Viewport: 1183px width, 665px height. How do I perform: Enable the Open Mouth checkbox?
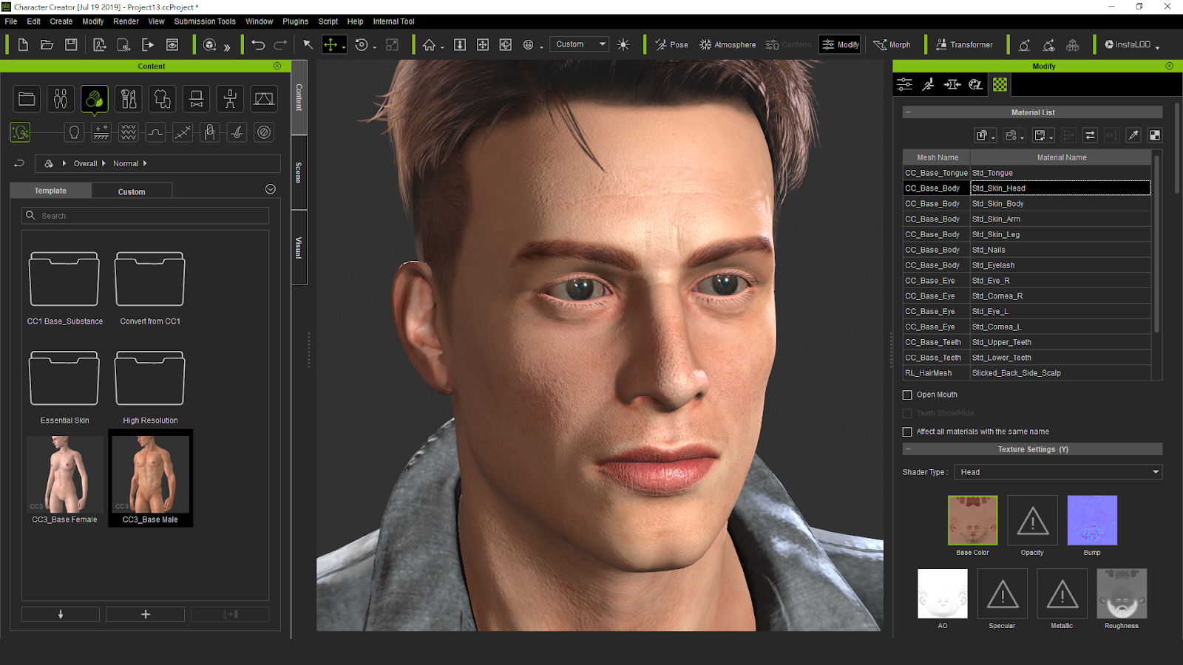click(907, 395)
